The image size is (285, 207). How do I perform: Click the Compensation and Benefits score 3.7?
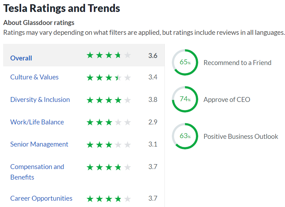(153, 167)
